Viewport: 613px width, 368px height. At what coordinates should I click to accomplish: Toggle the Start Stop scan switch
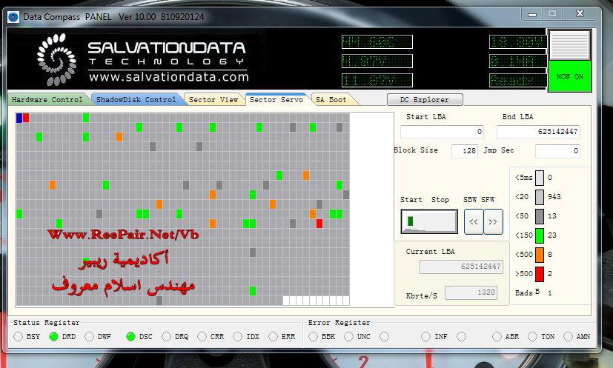(428, 221)
